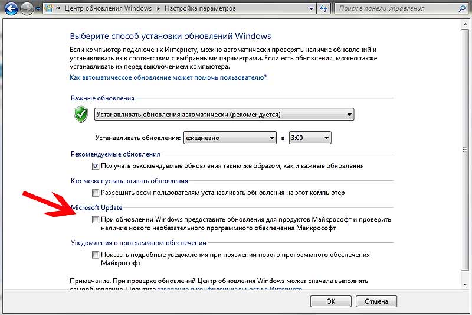Open address bar history dropdown
Viewport: 472px width, 315px height.
pyautogui.click(x=312, y=9)
